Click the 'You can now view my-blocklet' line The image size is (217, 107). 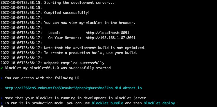(x=90, y=23)
